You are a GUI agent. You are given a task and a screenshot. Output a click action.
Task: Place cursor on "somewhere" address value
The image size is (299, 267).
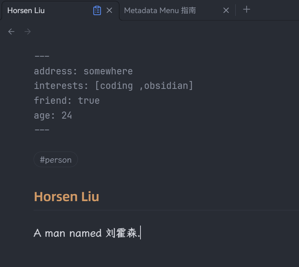(x=108, y=71)
